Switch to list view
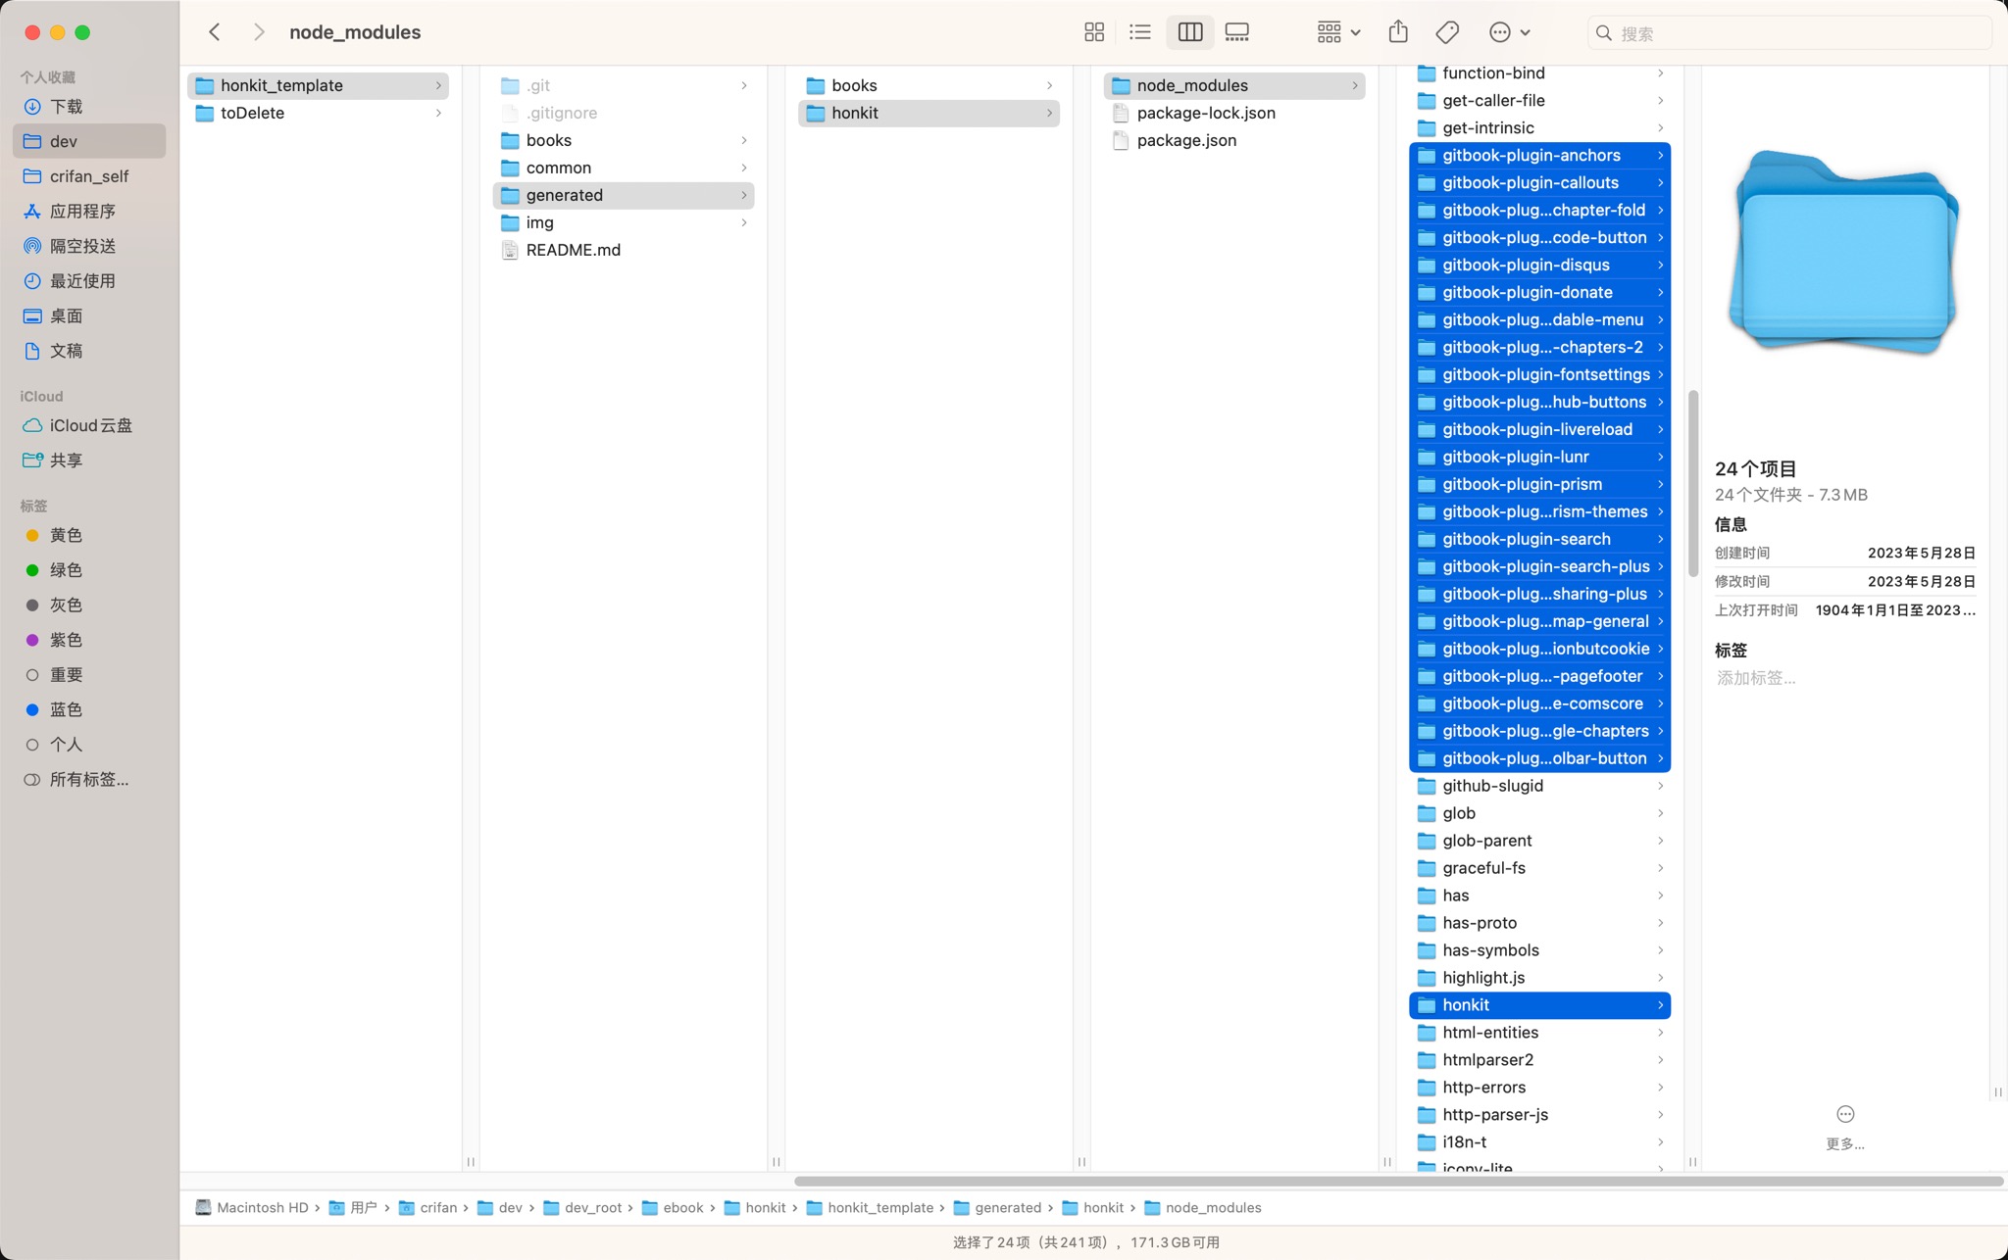This screenshot has width=2008, height=1260. pos(1140,32)
